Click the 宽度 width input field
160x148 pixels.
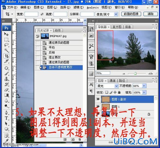click(x=31, y=14)
